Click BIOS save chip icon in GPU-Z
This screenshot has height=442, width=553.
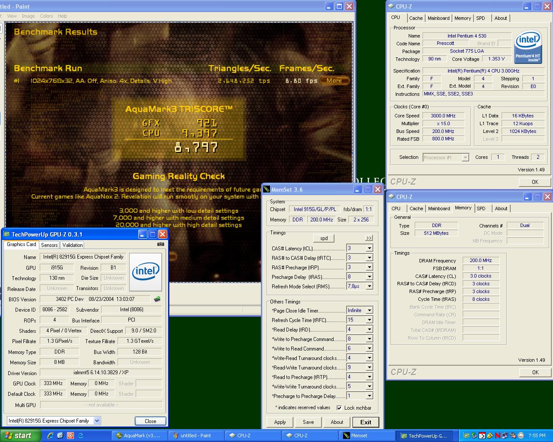(157, 299)
